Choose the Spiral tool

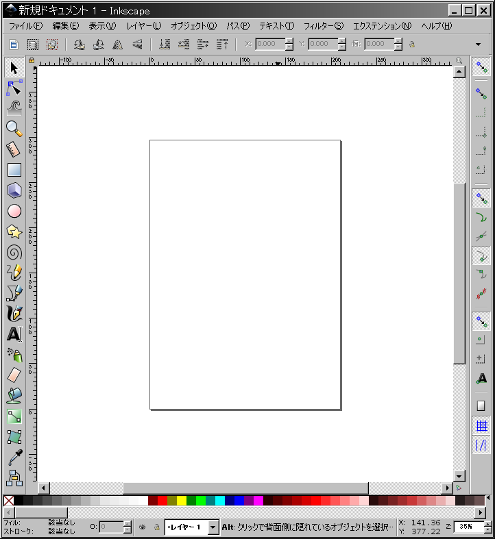[x=14, y=252]
